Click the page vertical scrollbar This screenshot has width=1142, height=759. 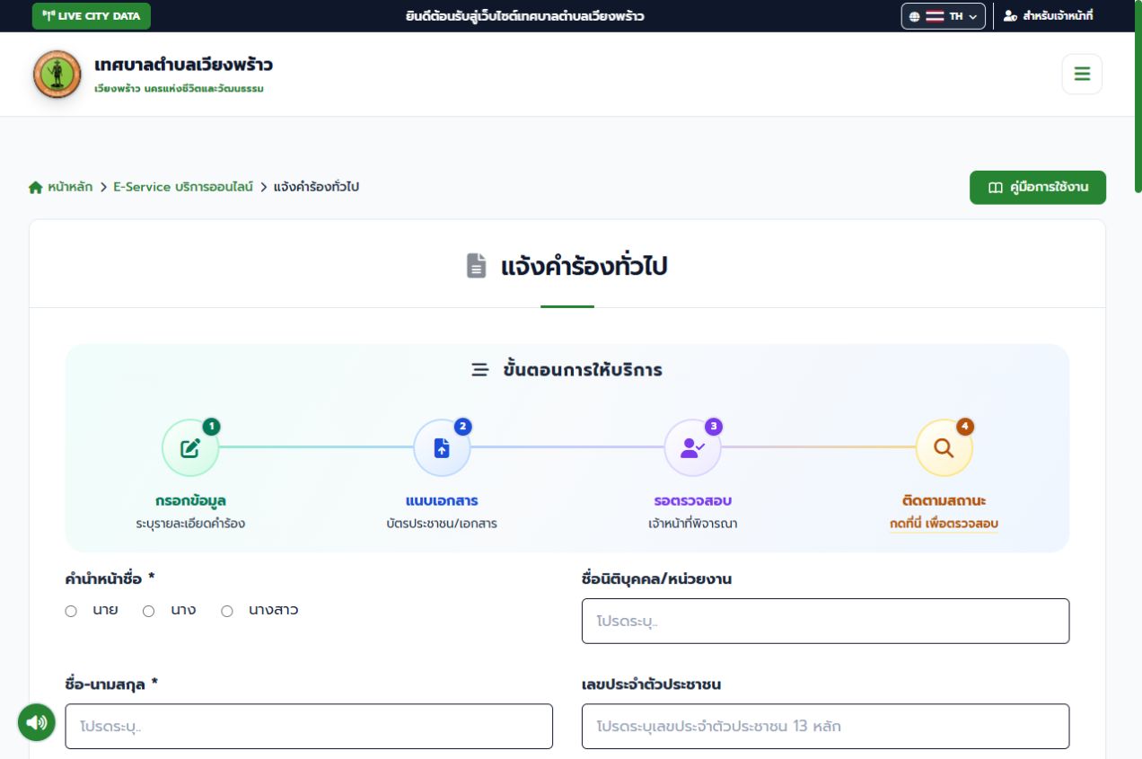(1138, 97)
